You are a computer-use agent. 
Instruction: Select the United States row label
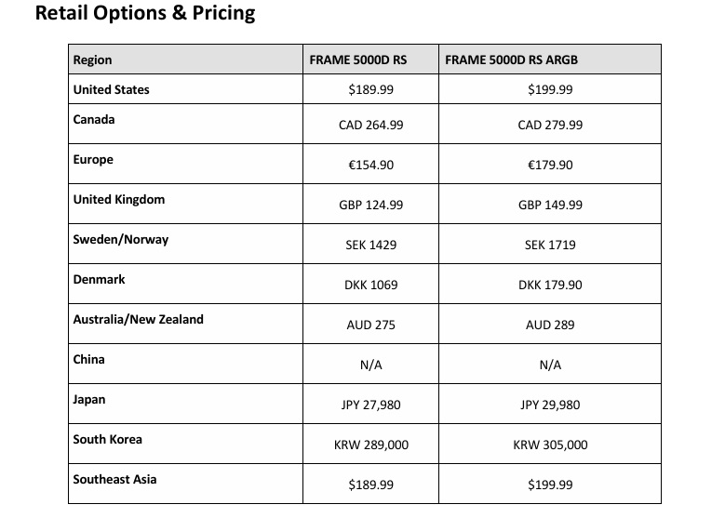[x=112, y=89]
